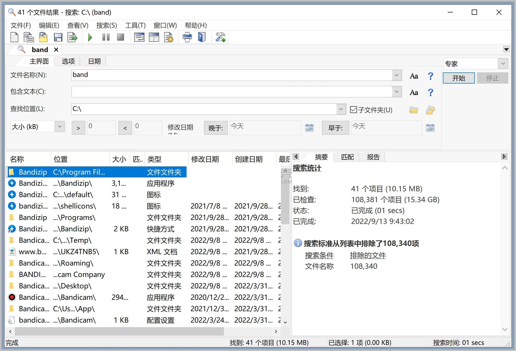This screenshot has width=516, height=351.
Task: Toggle case sensitivity Aa for 文件名称
Action: (414, 76)
